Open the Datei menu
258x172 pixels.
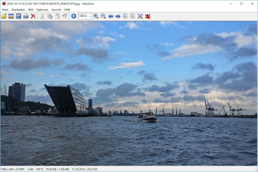(x=5, y=9)
